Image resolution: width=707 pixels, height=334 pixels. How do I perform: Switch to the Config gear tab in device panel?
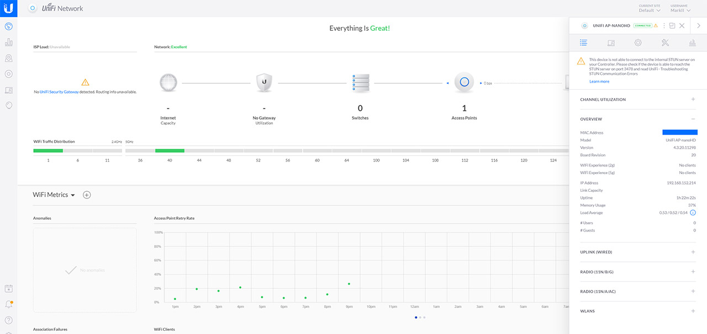pos(638,42)
